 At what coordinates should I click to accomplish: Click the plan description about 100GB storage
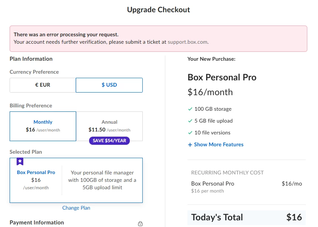pyautogui.click(x=102, y=180)
